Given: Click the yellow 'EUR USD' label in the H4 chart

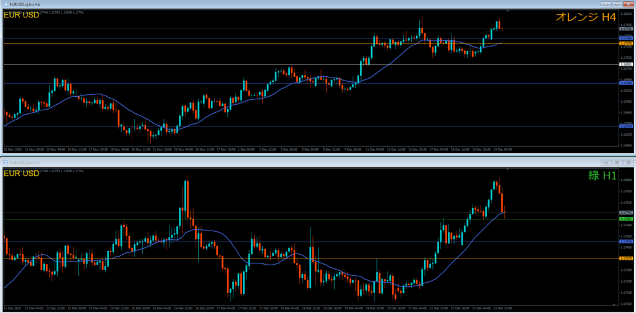Looking at the screenshot, I should (22, 15).
